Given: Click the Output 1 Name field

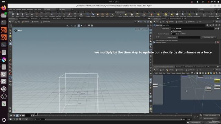Looking at the screenshot, I should click(x=189, y=37).
